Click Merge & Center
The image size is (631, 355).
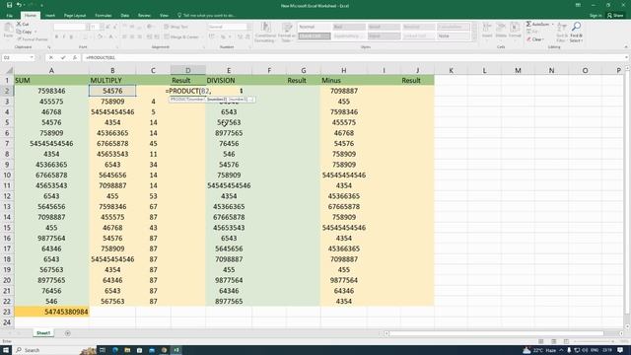[181, 36]
